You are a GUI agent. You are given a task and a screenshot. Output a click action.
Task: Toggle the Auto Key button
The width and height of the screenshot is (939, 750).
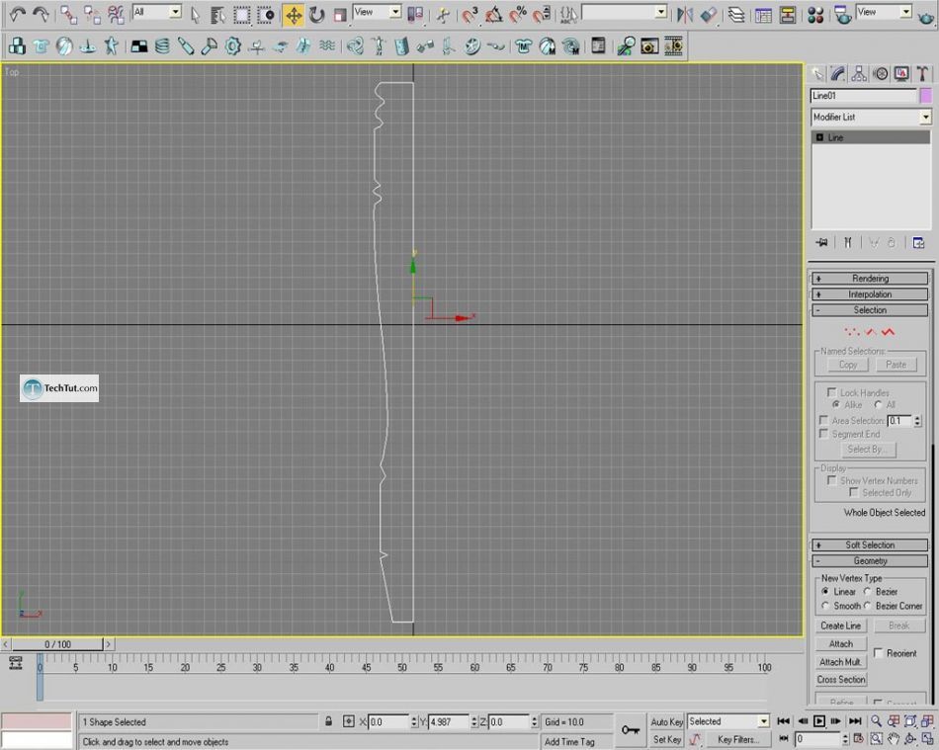(666, 722)
